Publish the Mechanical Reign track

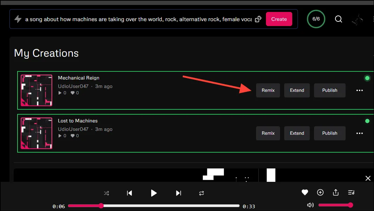[329, 90]
